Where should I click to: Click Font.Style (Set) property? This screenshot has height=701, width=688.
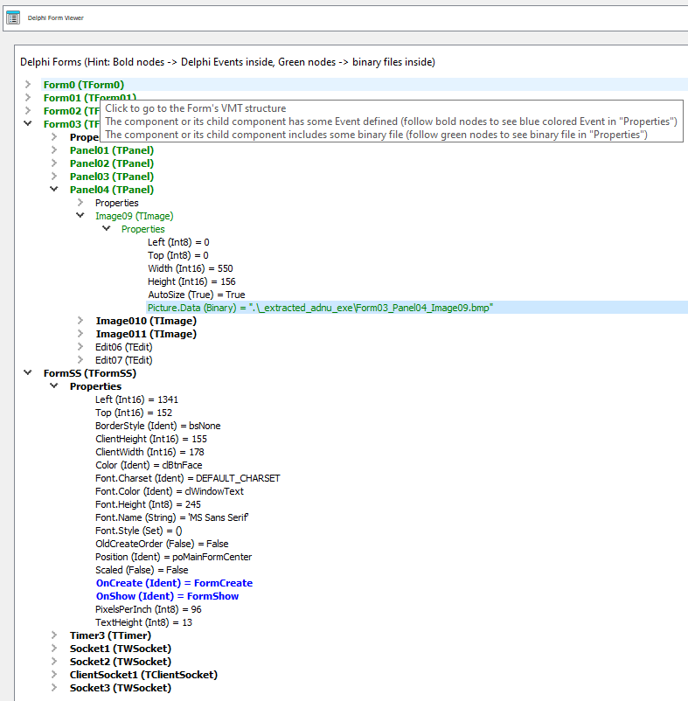point(139,531)
